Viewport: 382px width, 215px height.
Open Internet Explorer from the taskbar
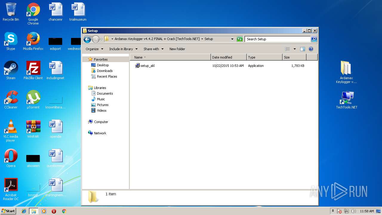(x=24, y=211)
